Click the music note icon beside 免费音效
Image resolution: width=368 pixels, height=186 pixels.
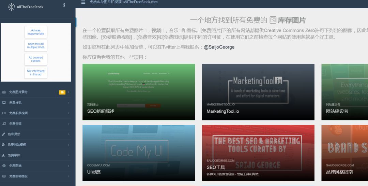(x=4, y=124)
